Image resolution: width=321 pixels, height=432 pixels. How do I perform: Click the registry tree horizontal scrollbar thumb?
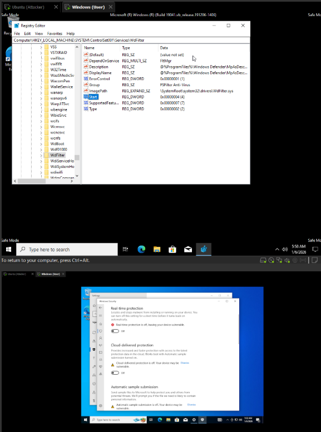(32, 181)
